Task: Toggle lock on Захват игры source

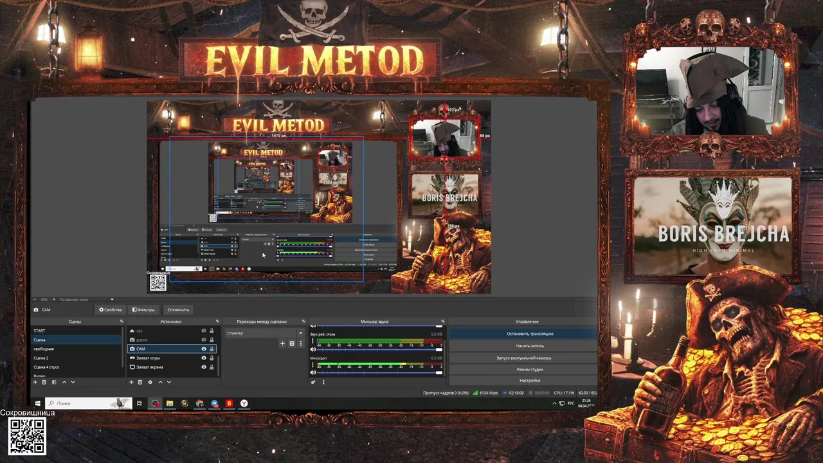Action: (x=212, y=358)
